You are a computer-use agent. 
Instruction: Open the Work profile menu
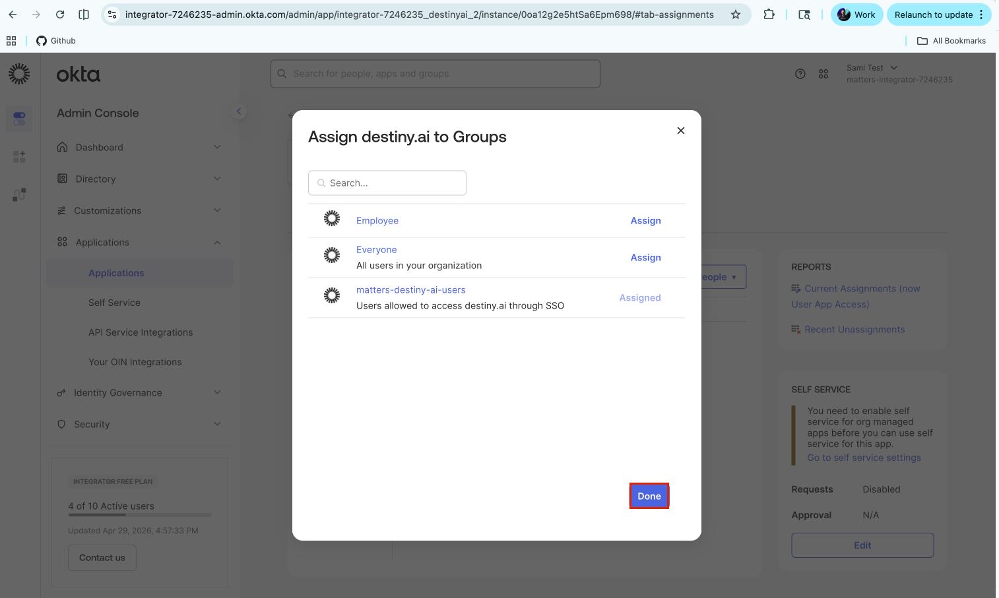pyautogui.click(x=856, y=15)
